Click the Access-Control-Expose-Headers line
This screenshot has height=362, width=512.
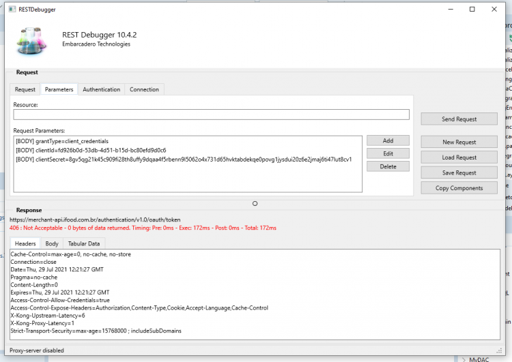click(x=139, y=308)
